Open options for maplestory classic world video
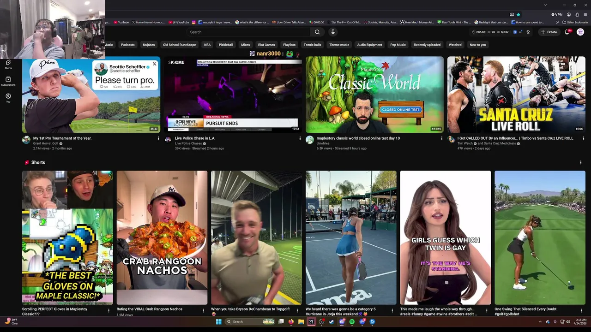591x332 pixels. [x=442, y=138]
